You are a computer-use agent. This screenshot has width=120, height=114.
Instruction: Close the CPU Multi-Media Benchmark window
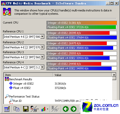116,3
